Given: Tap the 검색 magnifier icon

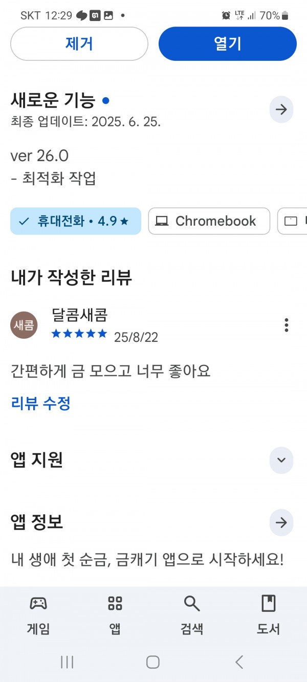Looking at the screenshot, I should point(192,604).
